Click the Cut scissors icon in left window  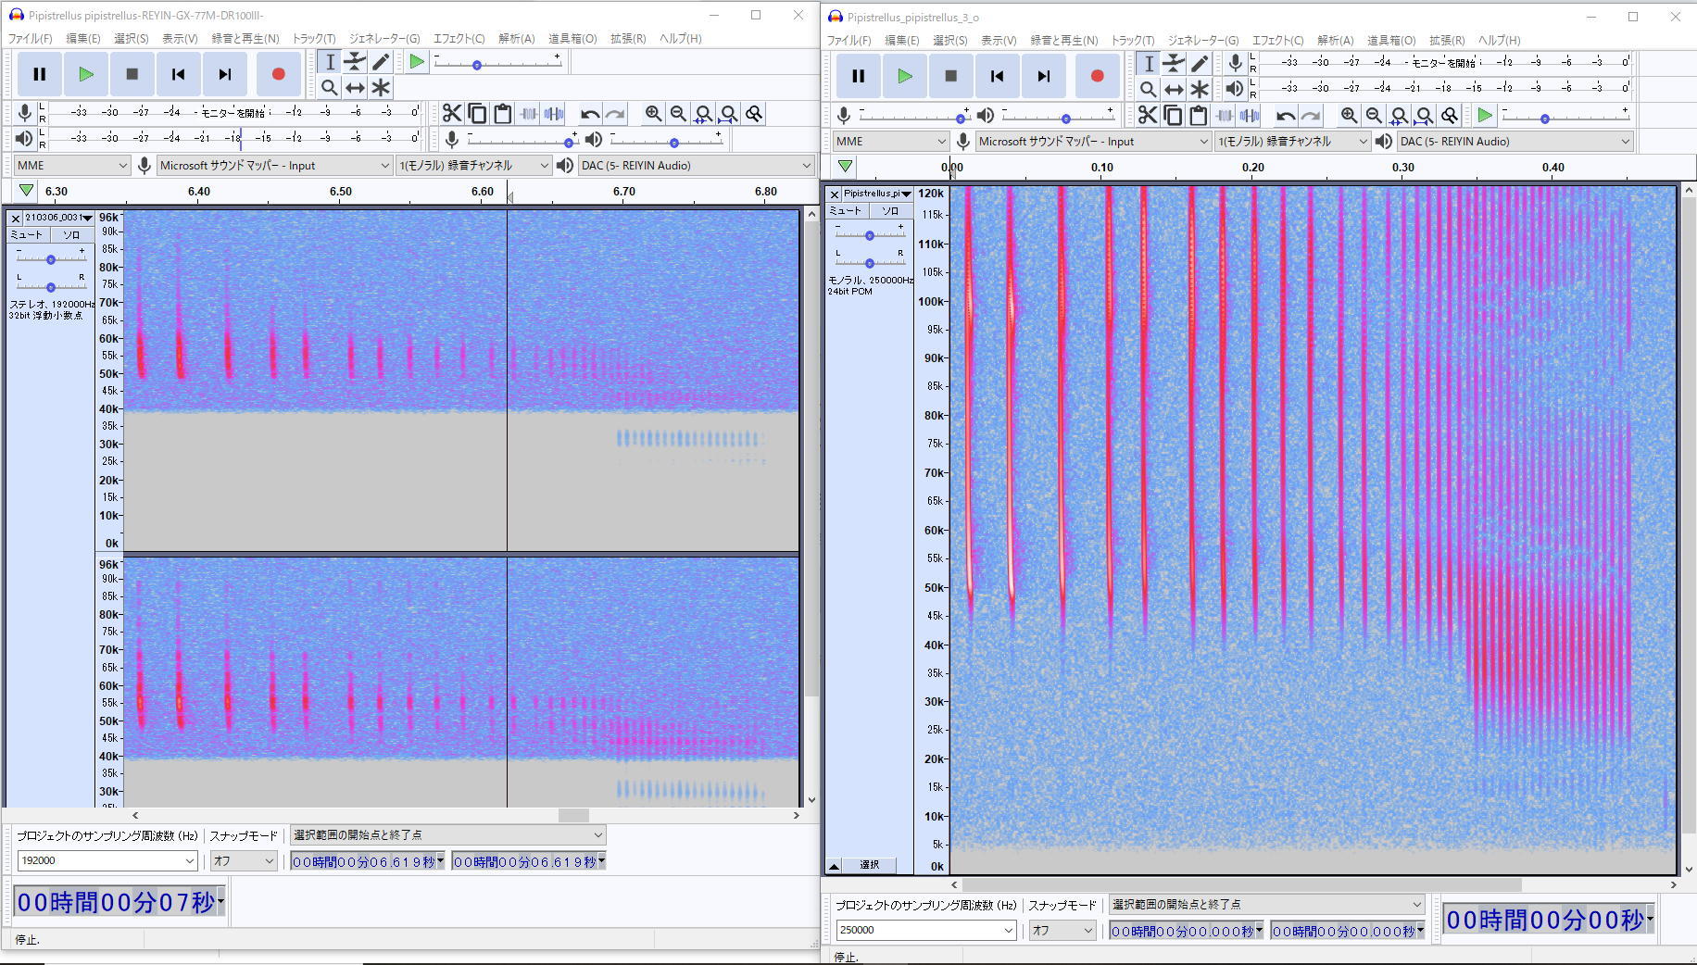click(451, 113)
